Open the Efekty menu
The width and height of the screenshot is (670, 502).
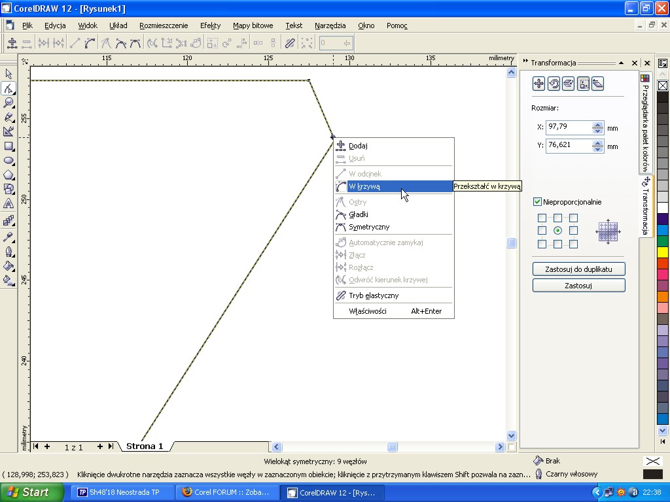click(210, 25)
